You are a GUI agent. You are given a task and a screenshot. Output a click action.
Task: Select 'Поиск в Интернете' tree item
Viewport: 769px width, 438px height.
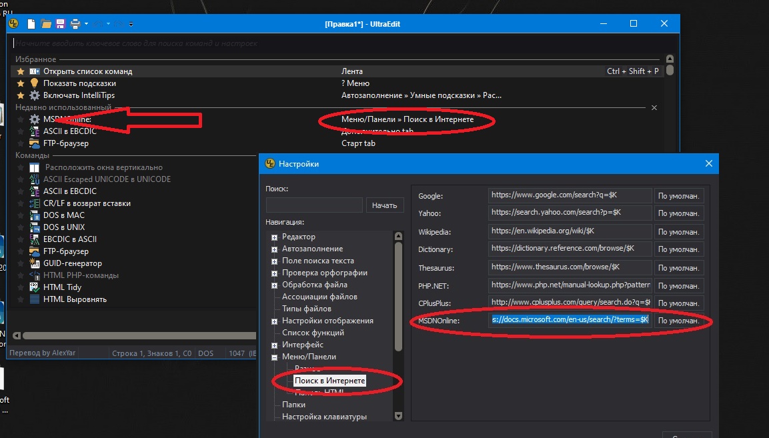tap(329, 381)
